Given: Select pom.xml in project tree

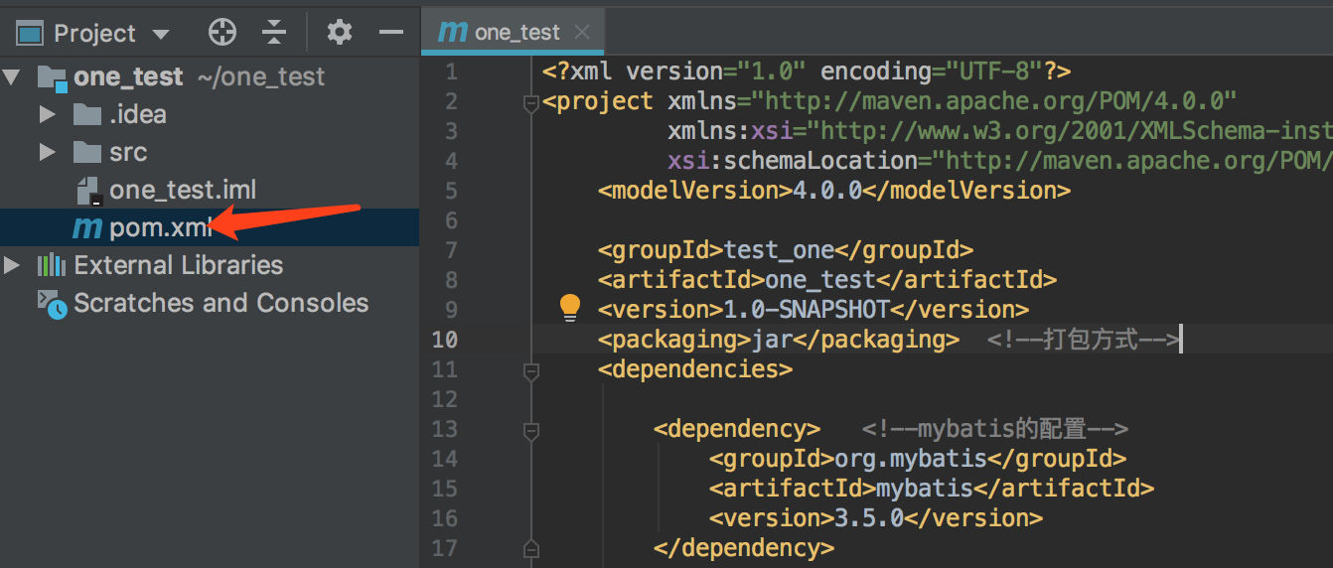Looking at the screenshot, I should [210, 227].
